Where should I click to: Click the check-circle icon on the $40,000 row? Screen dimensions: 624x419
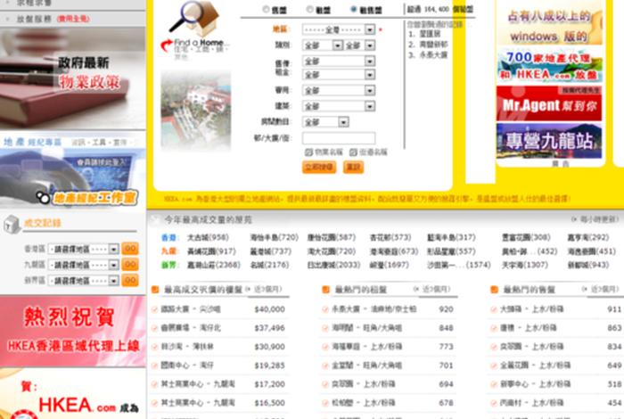click(155, 309)
